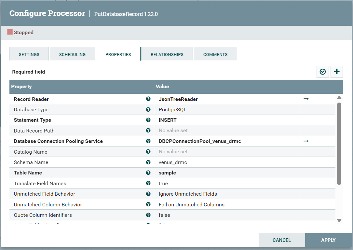Change Ignore Unmatched Fields value
The width and height of the screenshot is (353, 250).
(x=226, y=194)
